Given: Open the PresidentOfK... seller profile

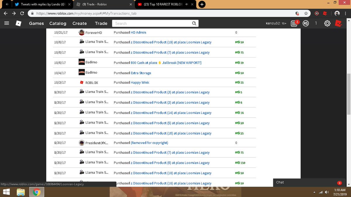Looking at the screenshot, I should [97, 143].
